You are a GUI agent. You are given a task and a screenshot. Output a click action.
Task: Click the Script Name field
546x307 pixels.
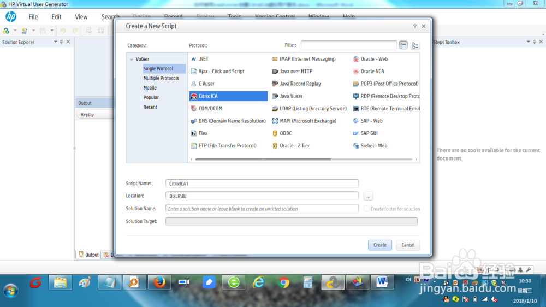click(262, 184)
